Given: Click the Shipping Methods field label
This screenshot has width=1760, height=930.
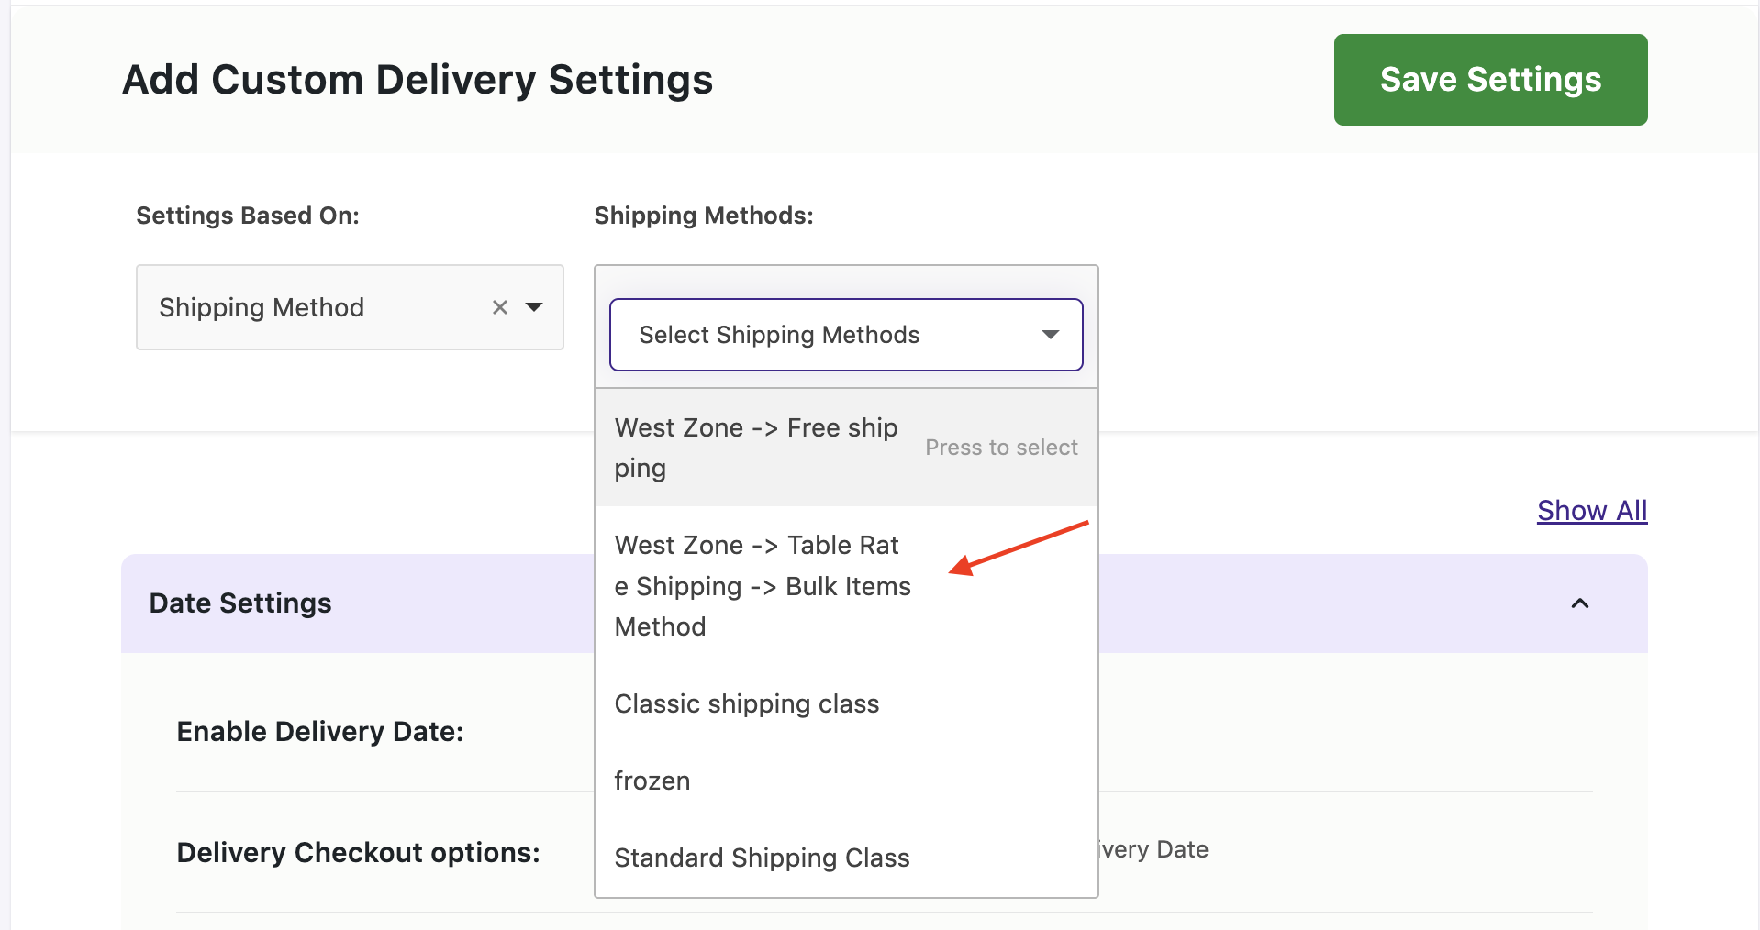Looking at the screenshot, I should [703, 216].
